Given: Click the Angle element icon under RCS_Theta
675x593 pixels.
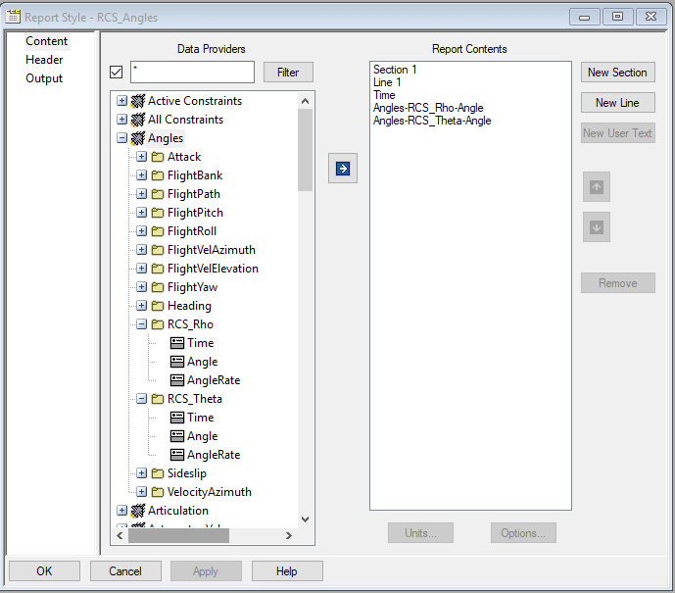Looking at the screenshot, I should (177, 436).
